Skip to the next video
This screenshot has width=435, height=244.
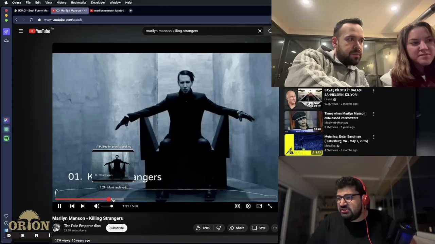pyautogui.click(x=83, y=206)
